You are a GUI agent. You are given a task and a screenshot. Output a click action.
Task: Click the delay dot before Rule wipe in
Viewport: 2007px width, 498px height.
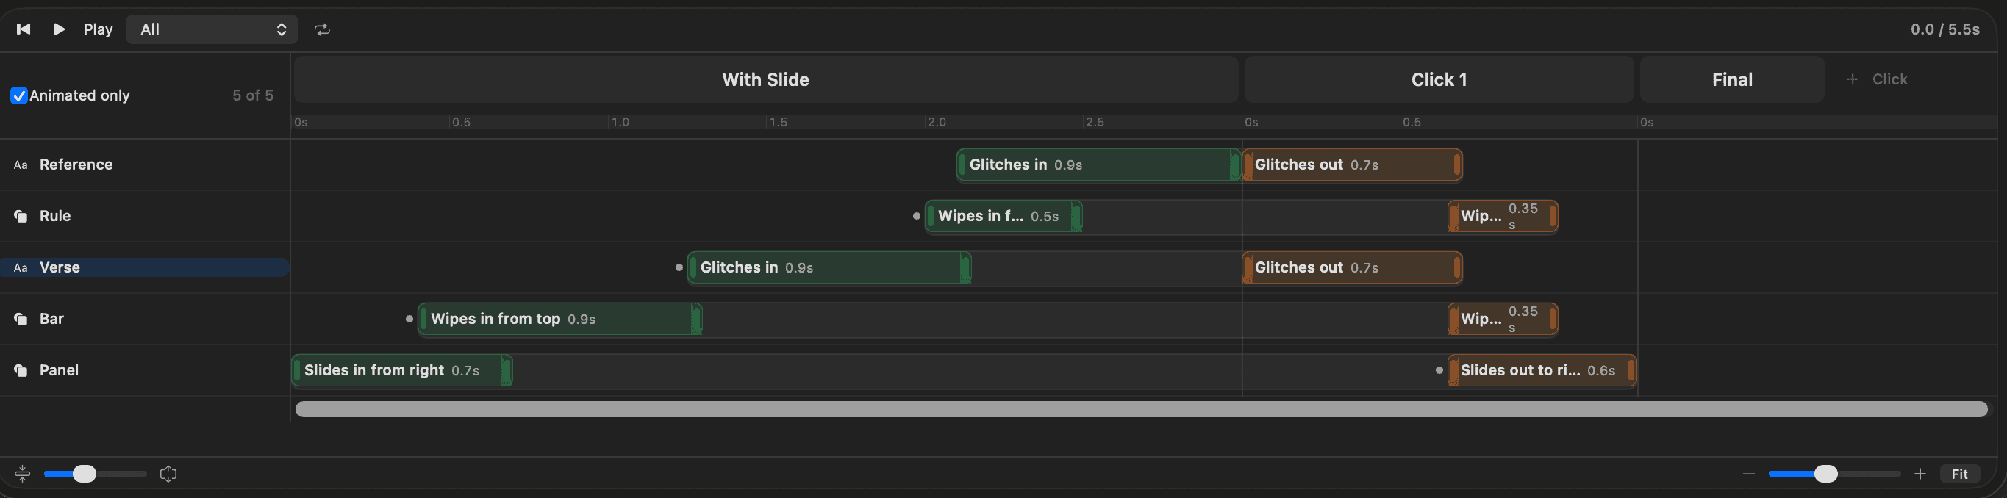point(916,215)
